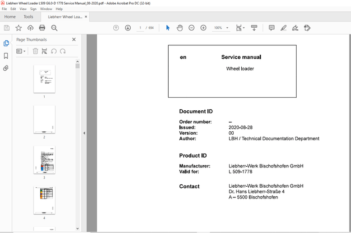Open the Edit menu
The height and width of the screenshot is (233, 351).
pyautogui.click(x=13, y=9)
